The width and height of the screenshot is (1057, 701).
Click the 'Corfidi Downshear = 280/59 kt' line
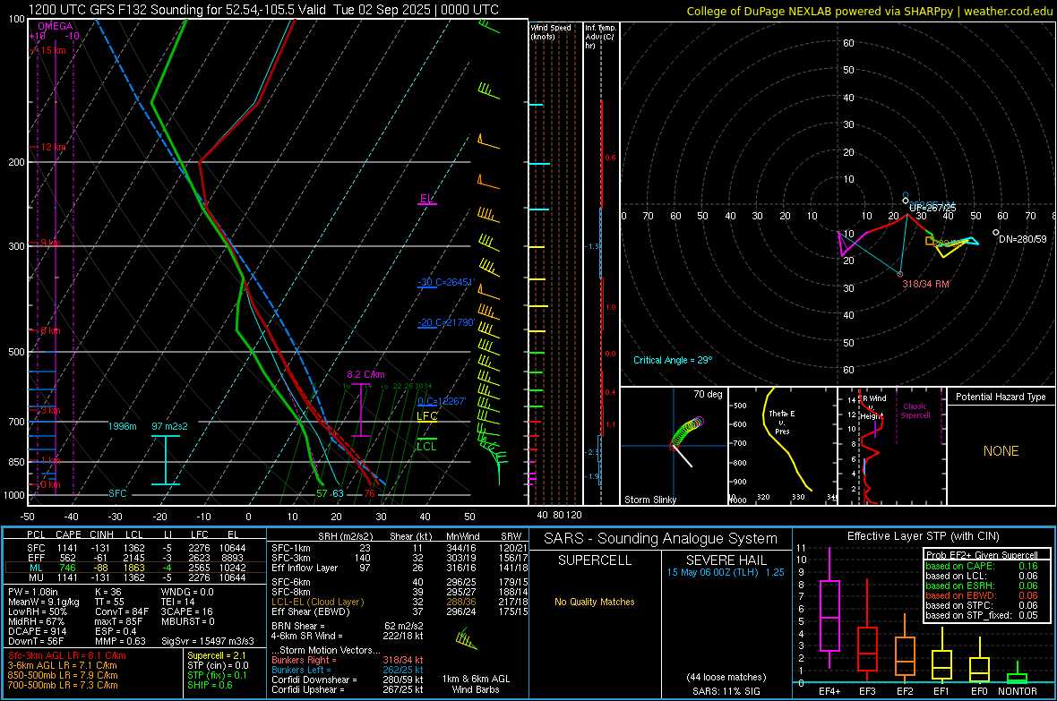[348, 680]
